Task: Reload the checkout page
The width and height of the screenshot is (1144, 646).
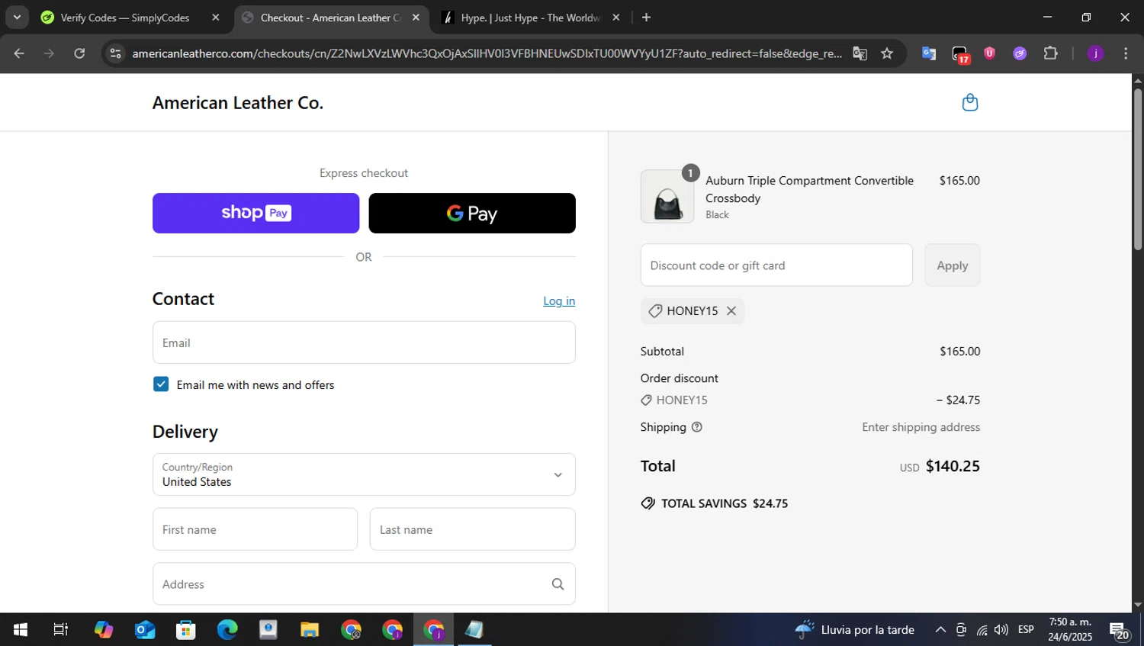Action: tap(79, 53)
